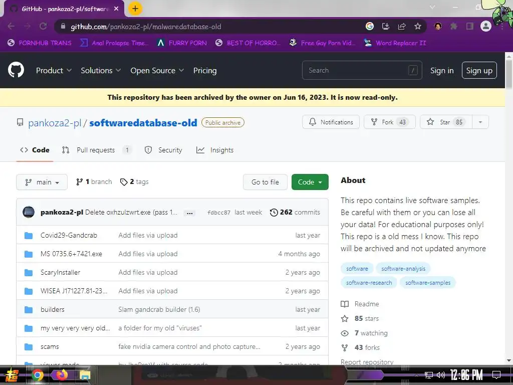The image size is (513, 385).
Task: Open the extensions puzzle icon
Action: tap(454, 26)
